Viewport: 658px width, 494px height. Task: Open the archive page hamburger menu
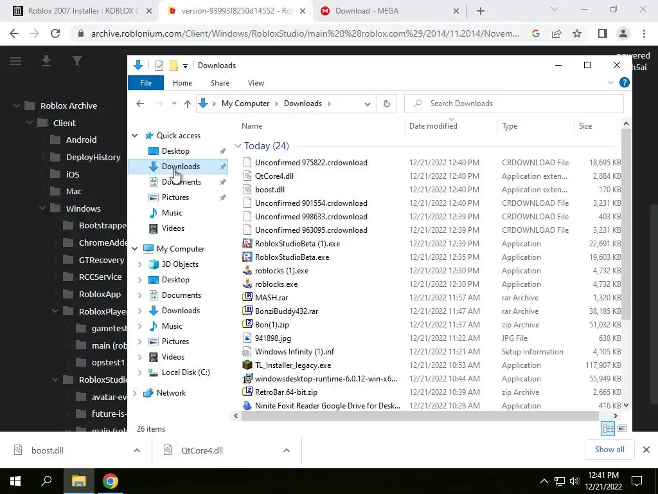pos(15,61)
